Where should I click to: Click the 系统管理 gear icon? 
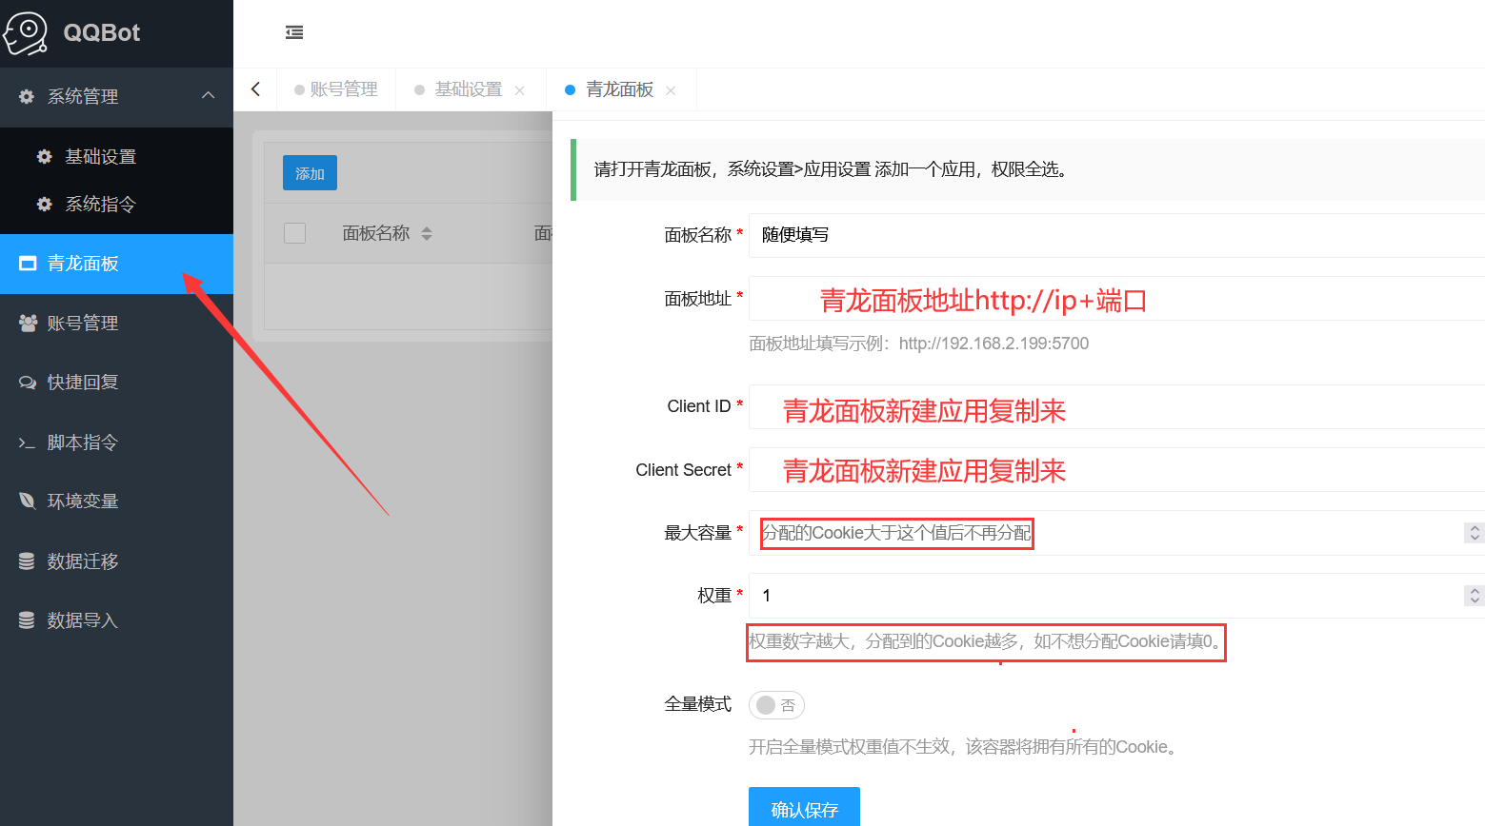pyautogui.click(x=27, y=96)
